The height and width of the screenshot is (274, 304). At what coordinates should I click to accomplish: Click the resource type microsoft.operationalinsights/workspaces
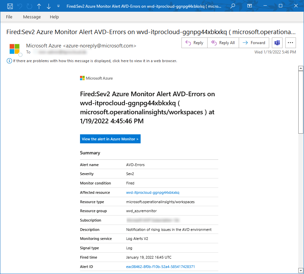click(160, 202)
